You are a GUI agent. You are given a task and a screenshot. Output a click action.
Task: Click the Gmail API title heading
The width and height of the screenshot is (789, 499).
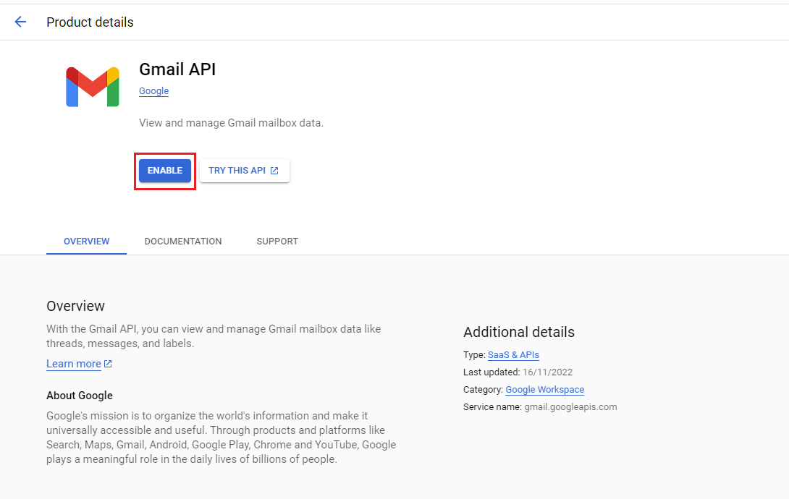coord(177,69)
